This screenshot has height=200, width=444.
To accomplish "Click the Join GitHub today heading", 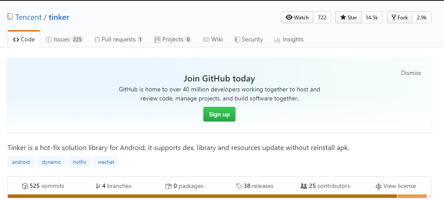I will click(219, 78).
